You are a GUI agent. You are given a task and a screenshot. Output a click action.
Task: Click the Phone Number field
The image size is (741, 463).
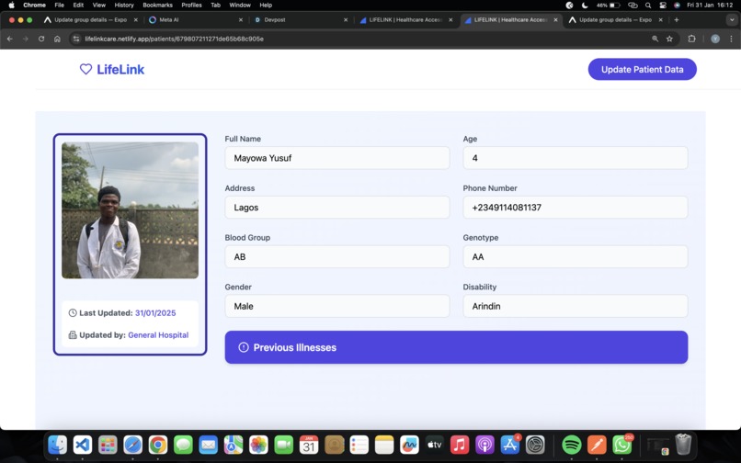click(x=576, y=208)
